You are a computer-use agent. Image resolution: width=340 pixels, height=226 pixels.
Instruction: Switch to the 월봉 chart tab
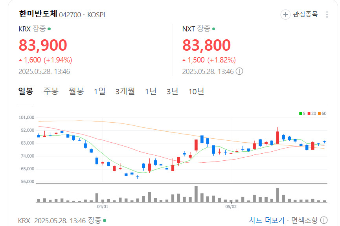(x=76, y=91)
